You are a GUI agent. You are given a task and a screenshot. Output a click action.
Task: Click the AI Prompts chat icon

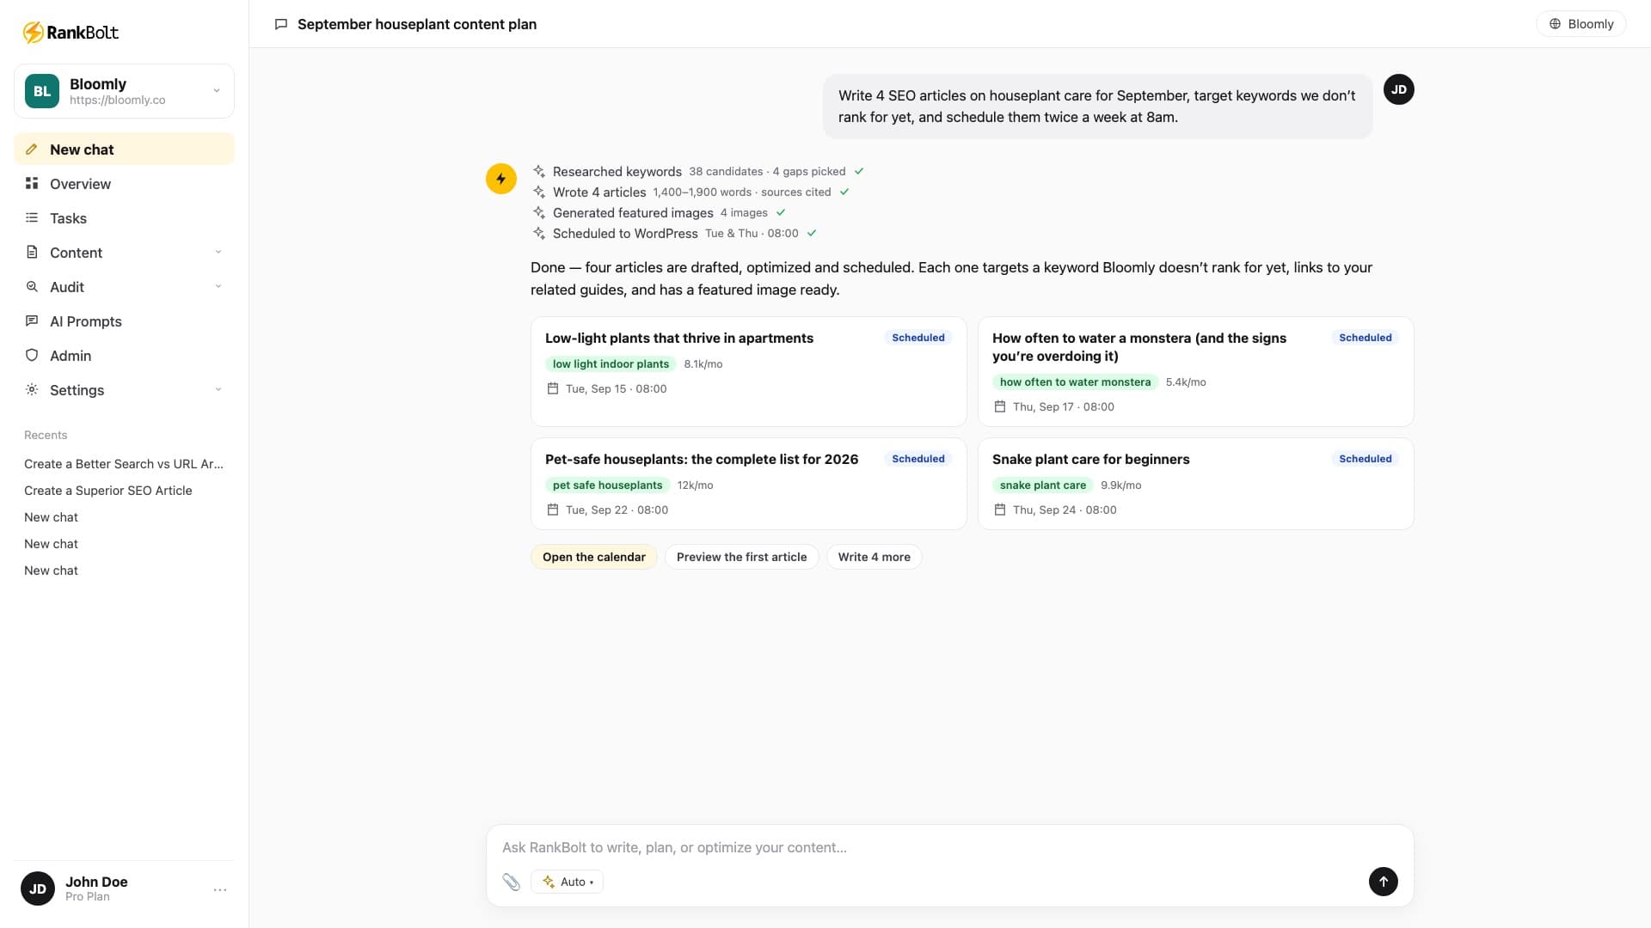(32, 321)
